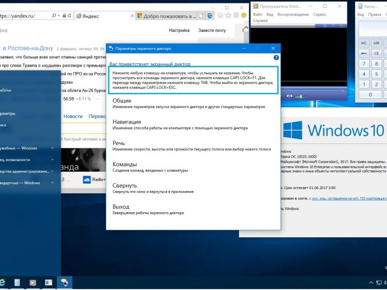Open the Вид menu in Calculator
Image resolution: width=387 pixels, height=290 pixels.
click(360, 14)
